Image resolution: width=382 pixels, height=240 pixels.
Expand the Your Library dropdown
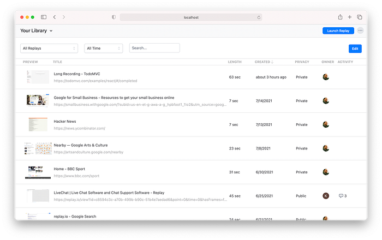[x=37, y=31]
